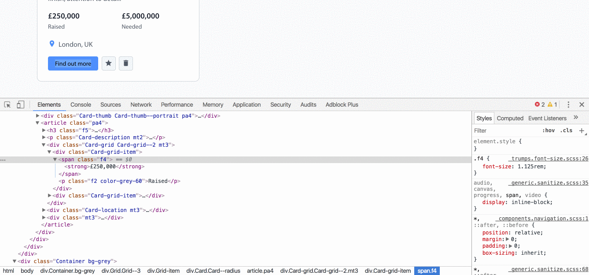Click the yellow warning count icon

click(x=550, y=104)
